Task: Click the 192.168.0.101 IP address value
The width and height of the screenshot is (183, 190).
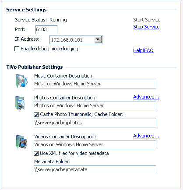Action: tap(67, 40)
